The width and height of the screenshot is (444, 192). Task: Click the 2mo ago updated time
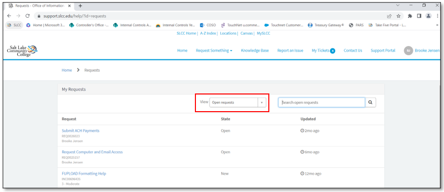click(310, 131)
